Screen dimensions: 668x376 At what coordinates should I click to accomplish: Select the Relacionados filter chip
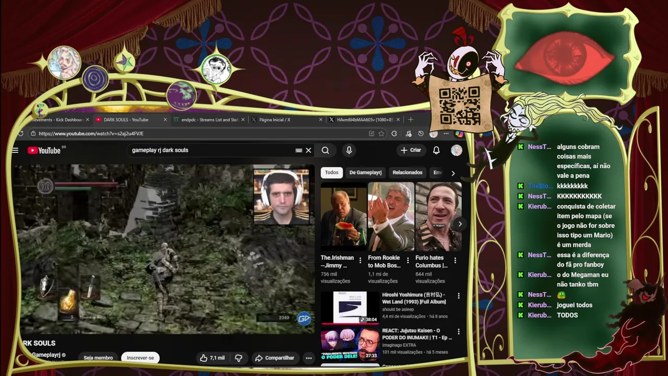pyautogui.click(x=407, y=172)
